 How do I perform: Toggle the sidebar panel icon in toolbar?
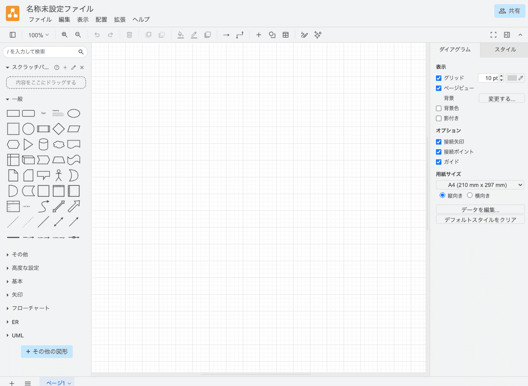click(12, 35)
